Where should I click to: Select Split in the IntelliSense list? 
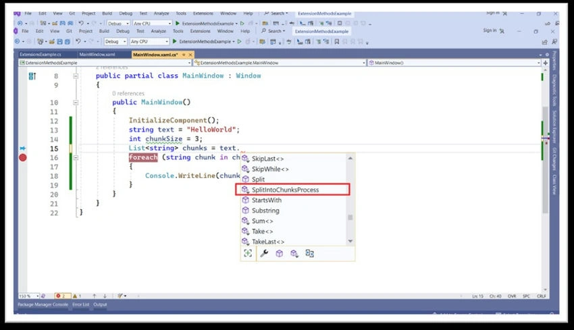(x=293, y=180)
